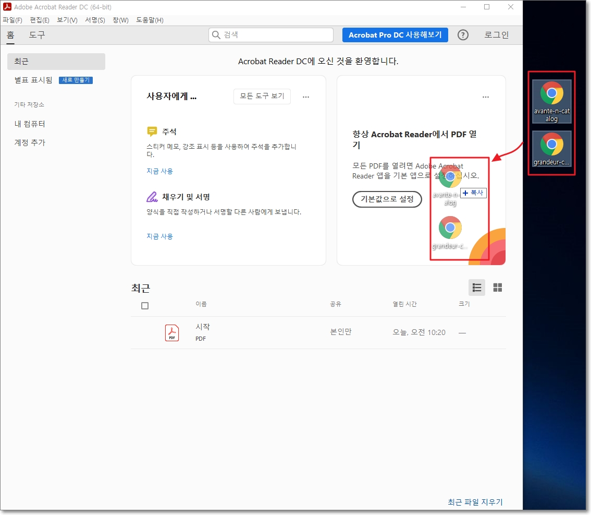Screen dimensions: 591x515
Task: Select grandeur-c desktop Chrome icon
Action: pos(551,149)
